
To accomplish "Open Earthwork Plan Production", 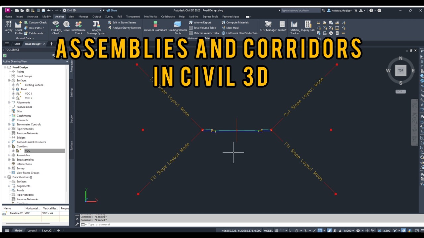I will click(x=239, y=33).
